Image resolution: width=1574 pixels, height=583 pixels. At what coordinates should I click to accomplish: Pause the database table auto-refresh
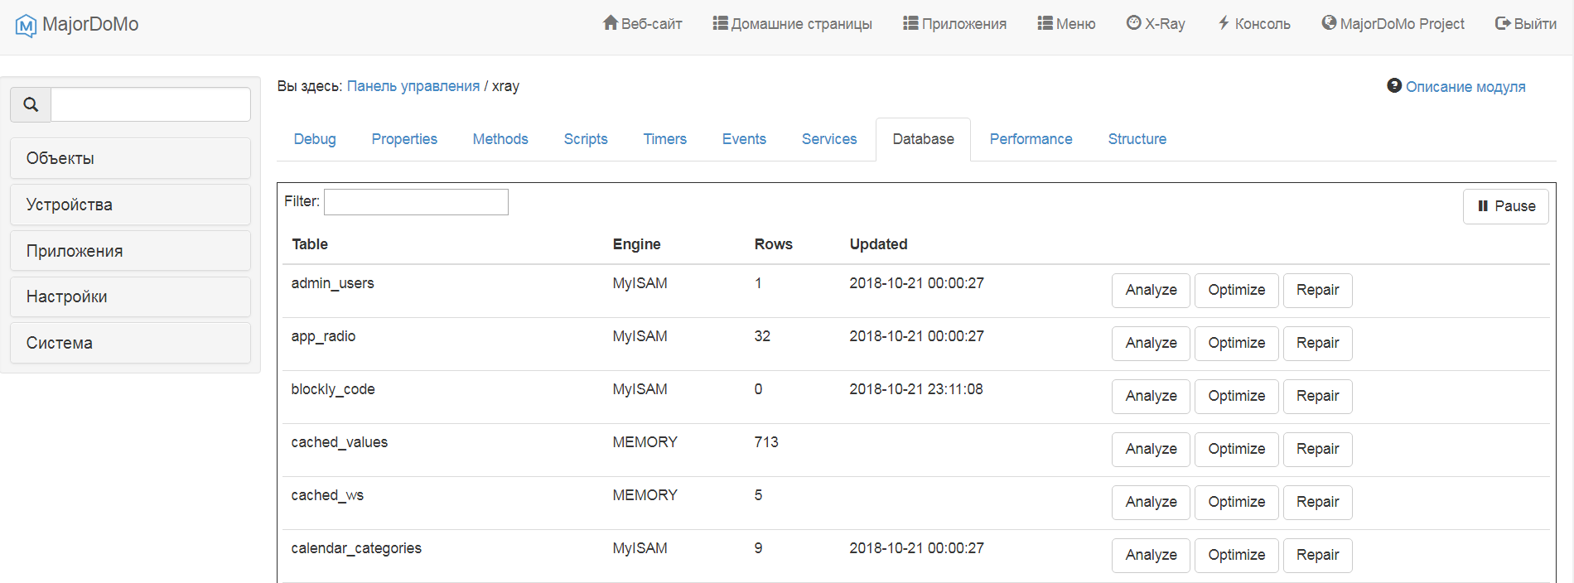(x=1505, y=206)
